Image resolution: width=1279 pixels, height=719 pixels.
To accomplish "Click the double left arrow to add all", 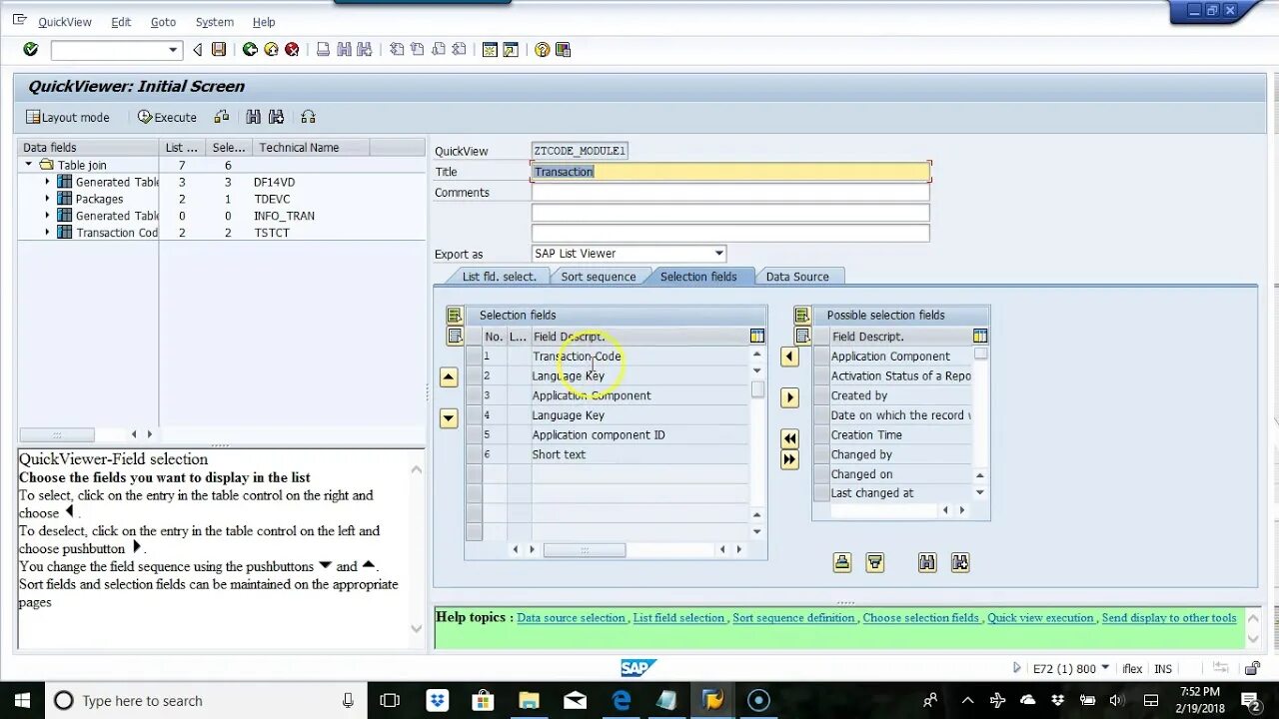I will pos(789,438).
